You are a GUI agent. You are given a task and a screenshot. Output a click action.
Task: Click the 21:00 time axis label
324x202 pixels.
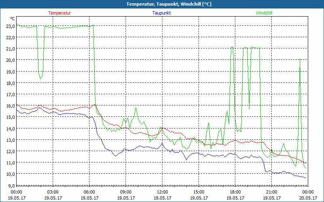[x=271, y=192]
